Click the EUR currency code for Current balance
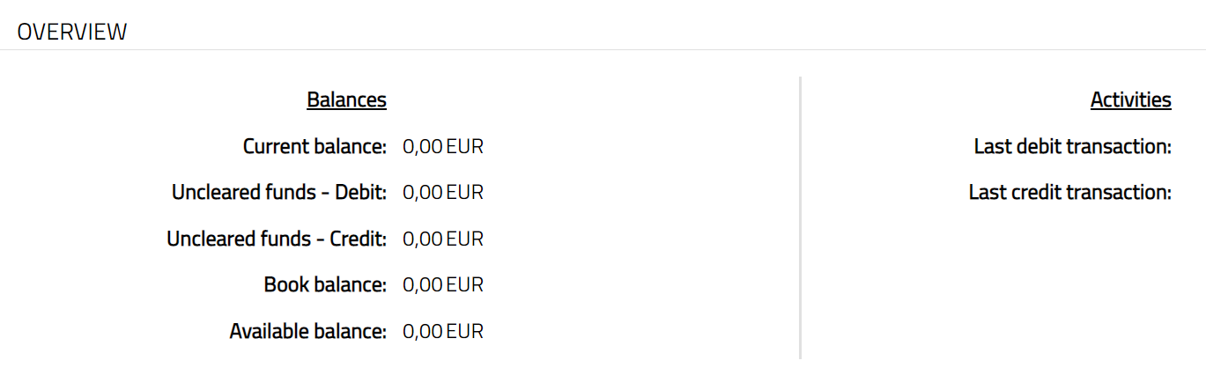 click(x=465, y=146)
